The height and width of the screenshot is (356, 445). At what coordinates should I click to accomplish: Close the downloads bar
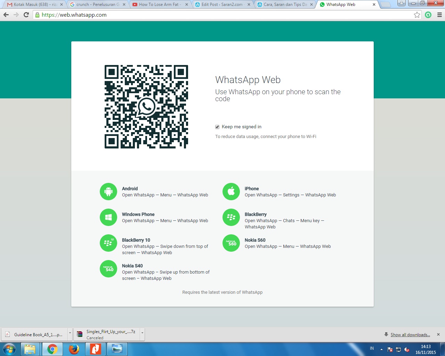(x=438, y=334)
